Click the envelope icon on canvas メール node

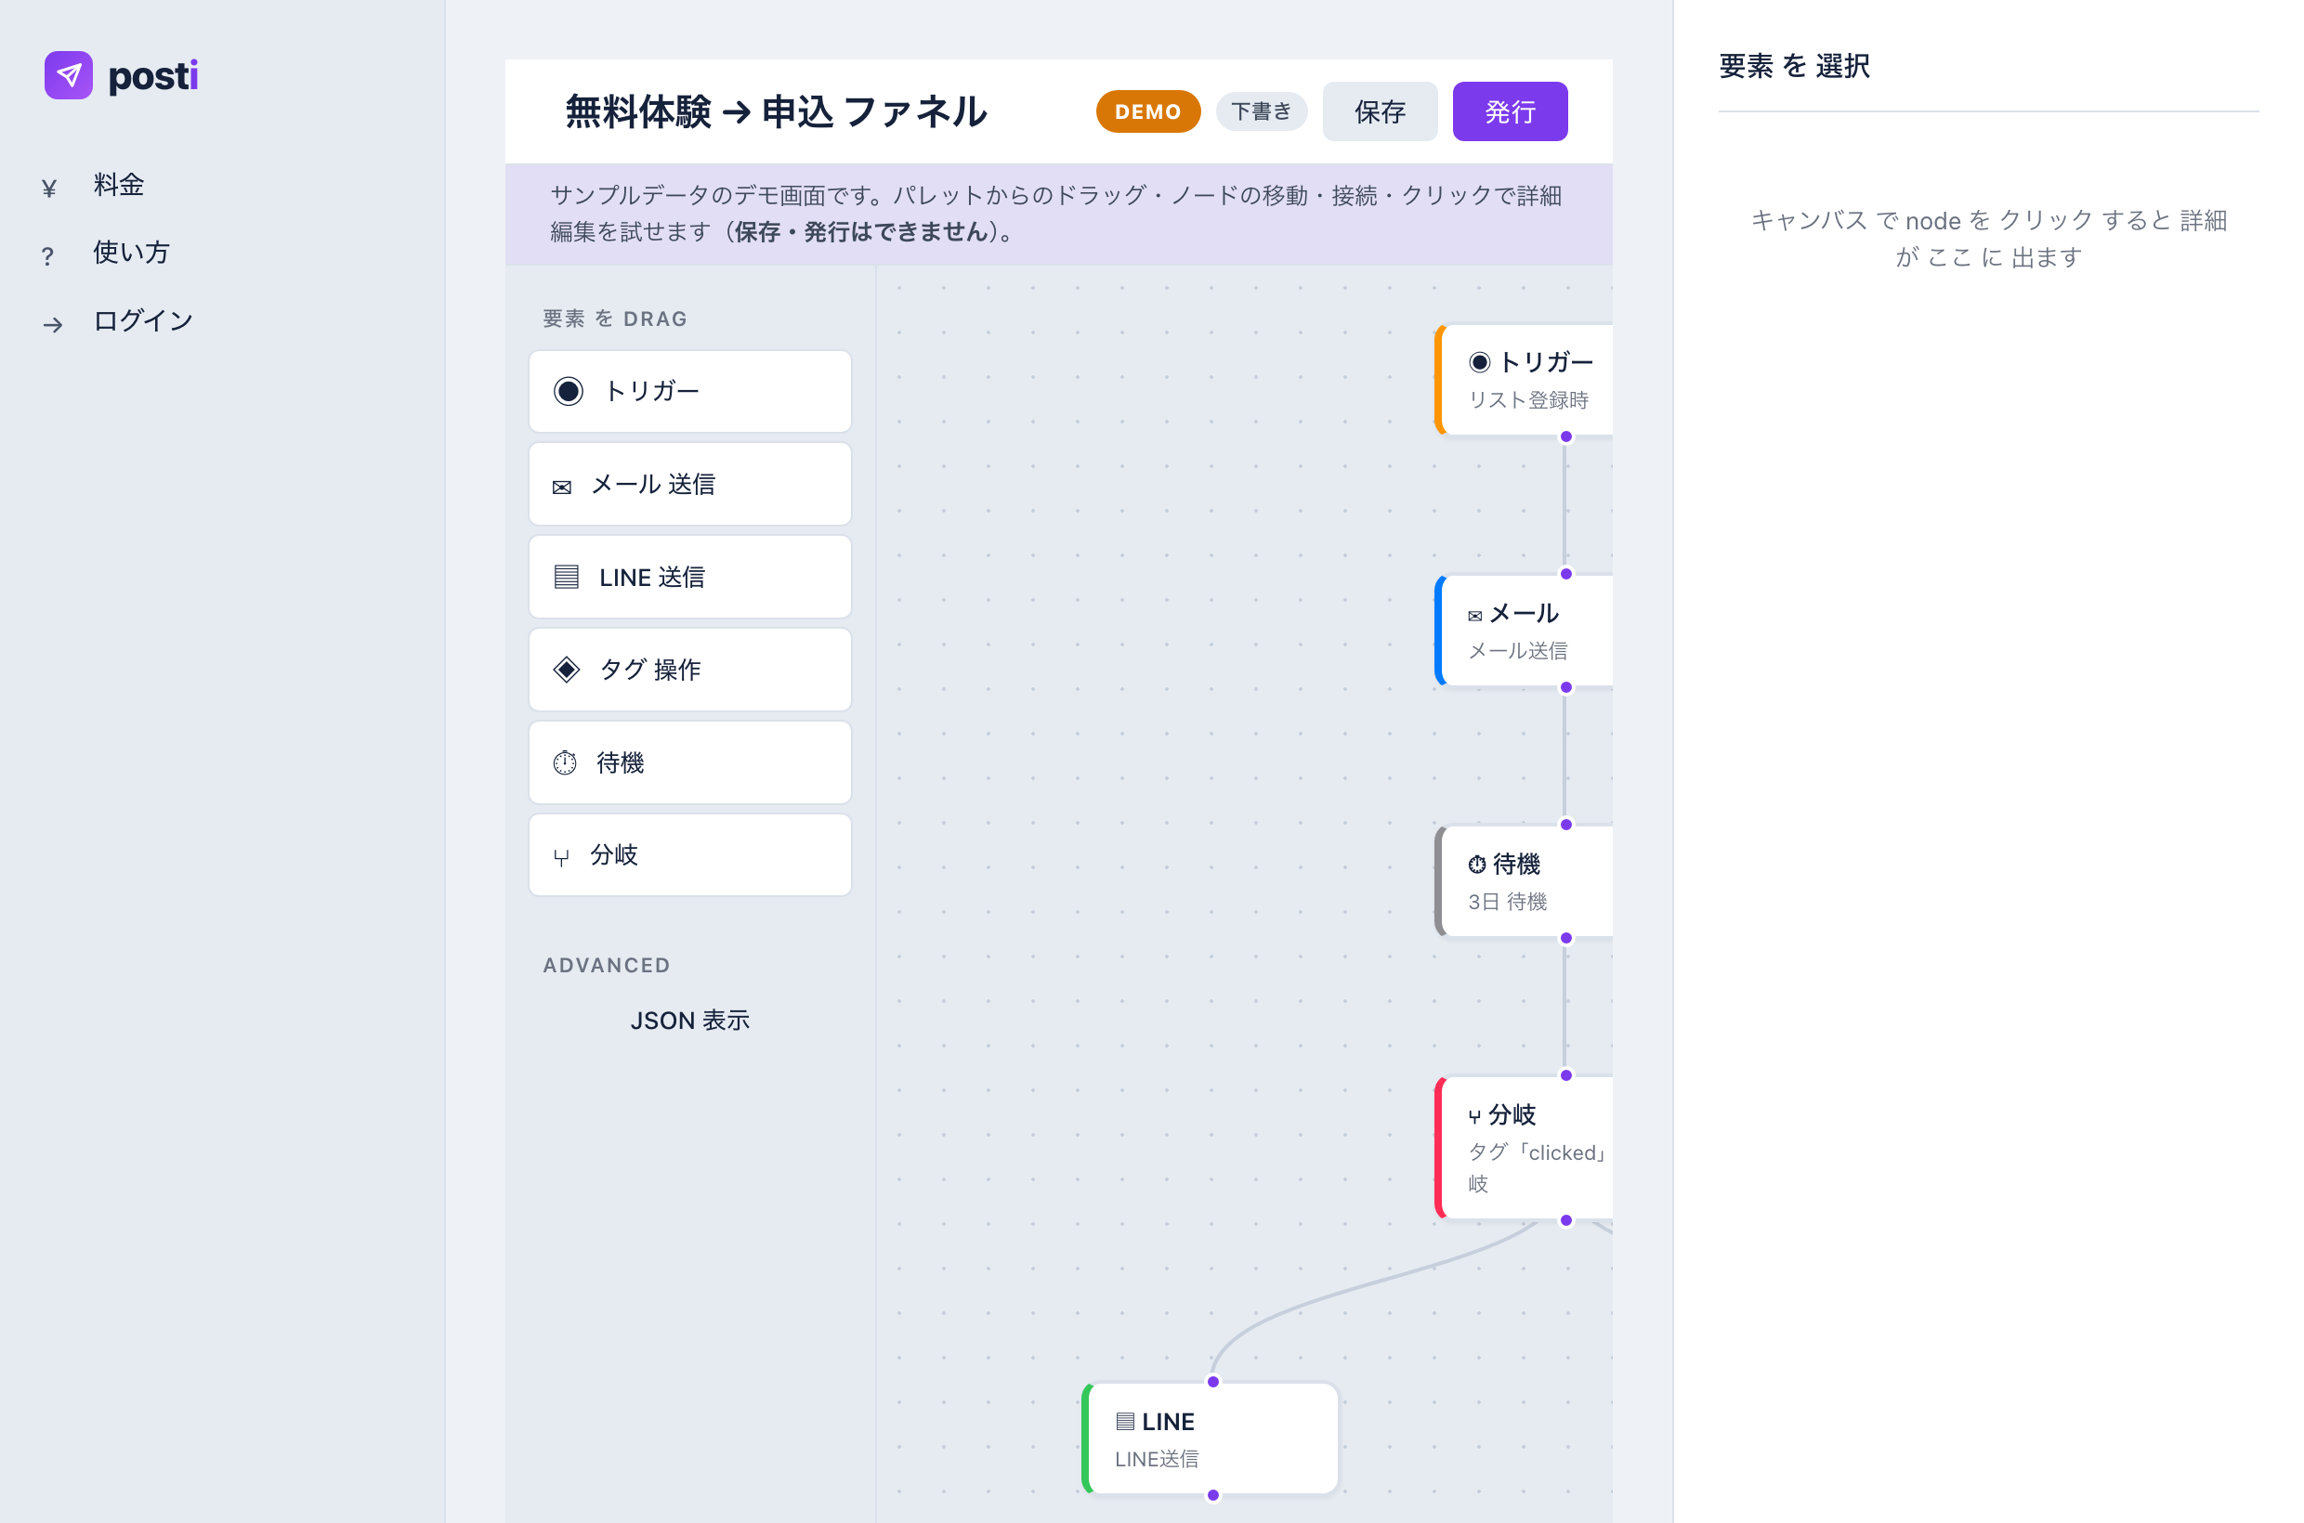[x=1475, y=616]
